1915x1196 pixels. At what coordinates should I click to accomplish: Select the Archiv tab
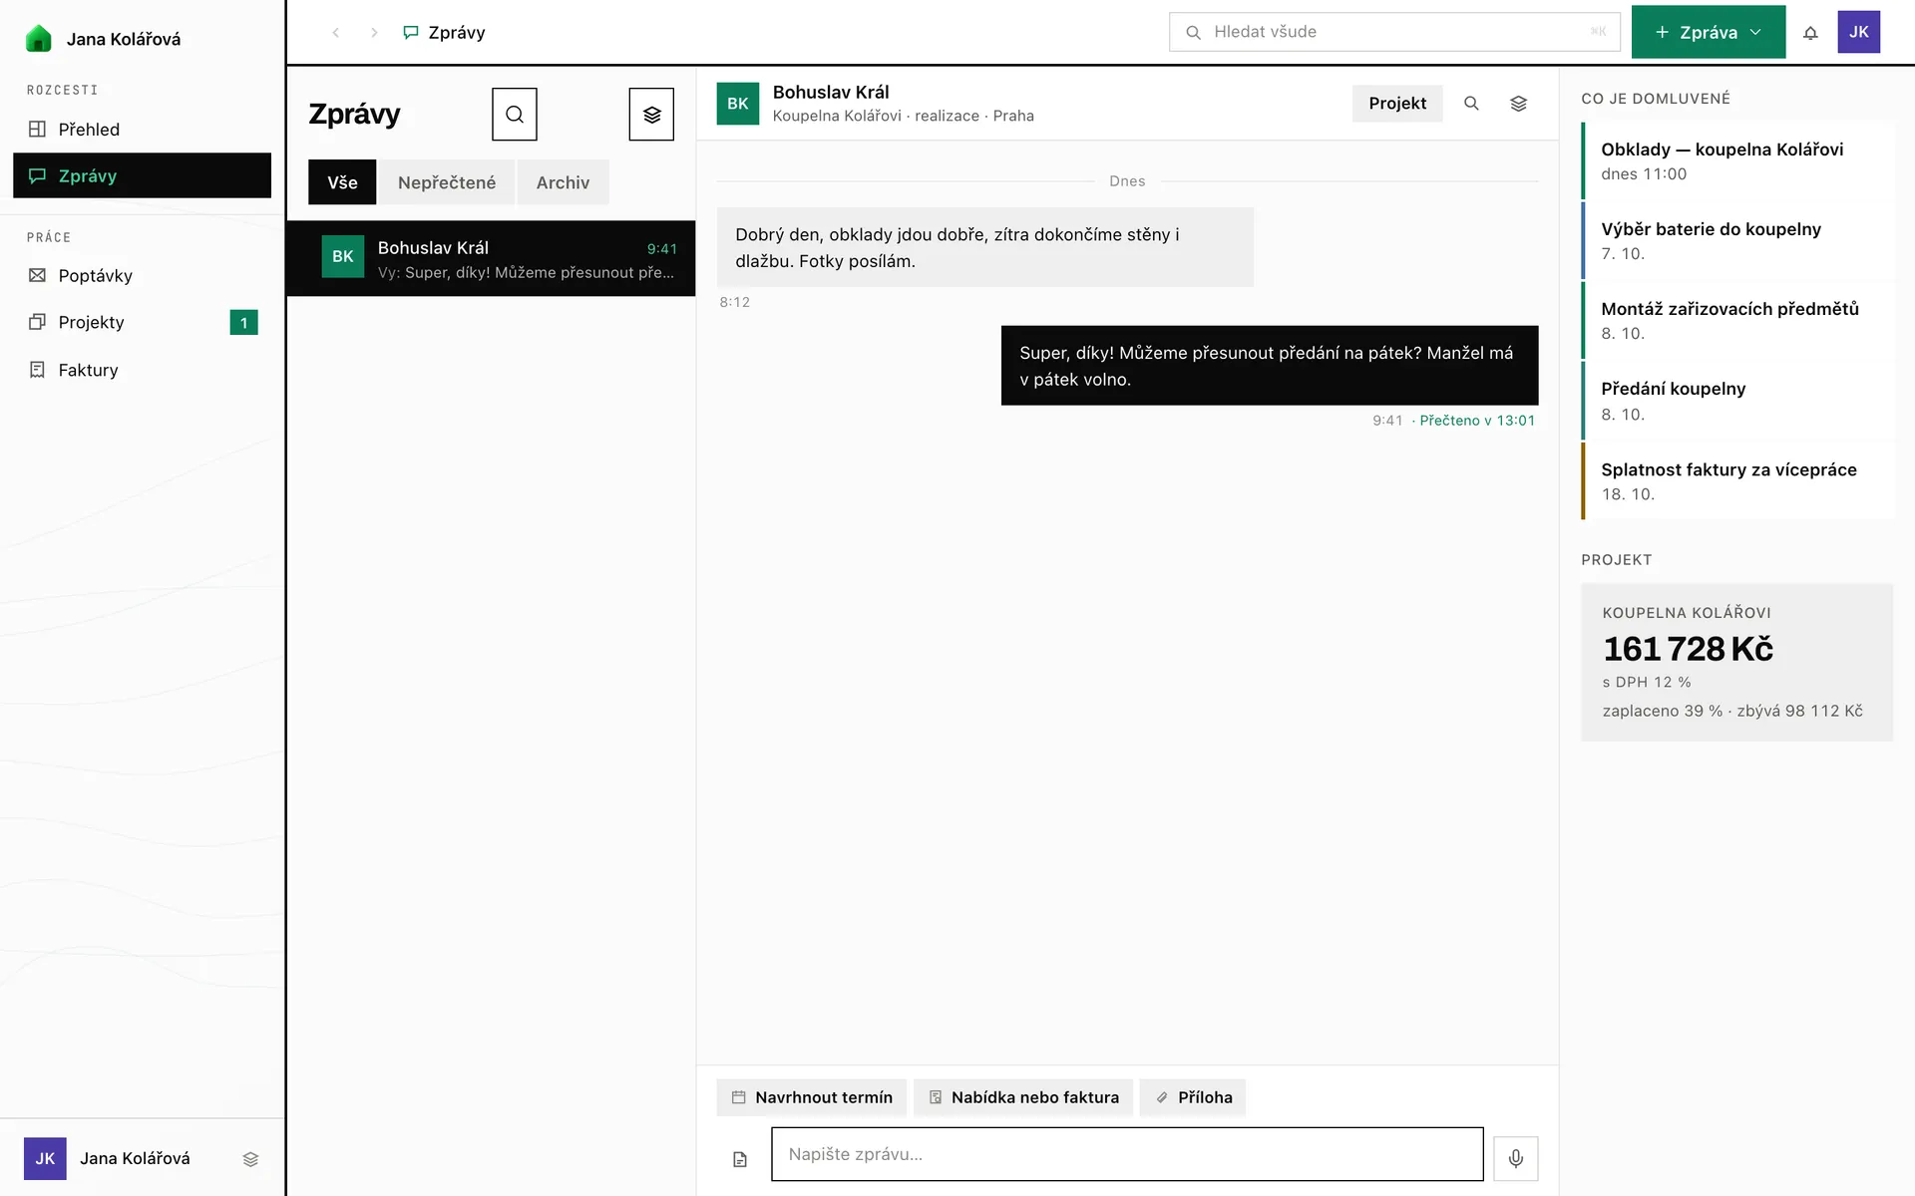coord(563,182)
